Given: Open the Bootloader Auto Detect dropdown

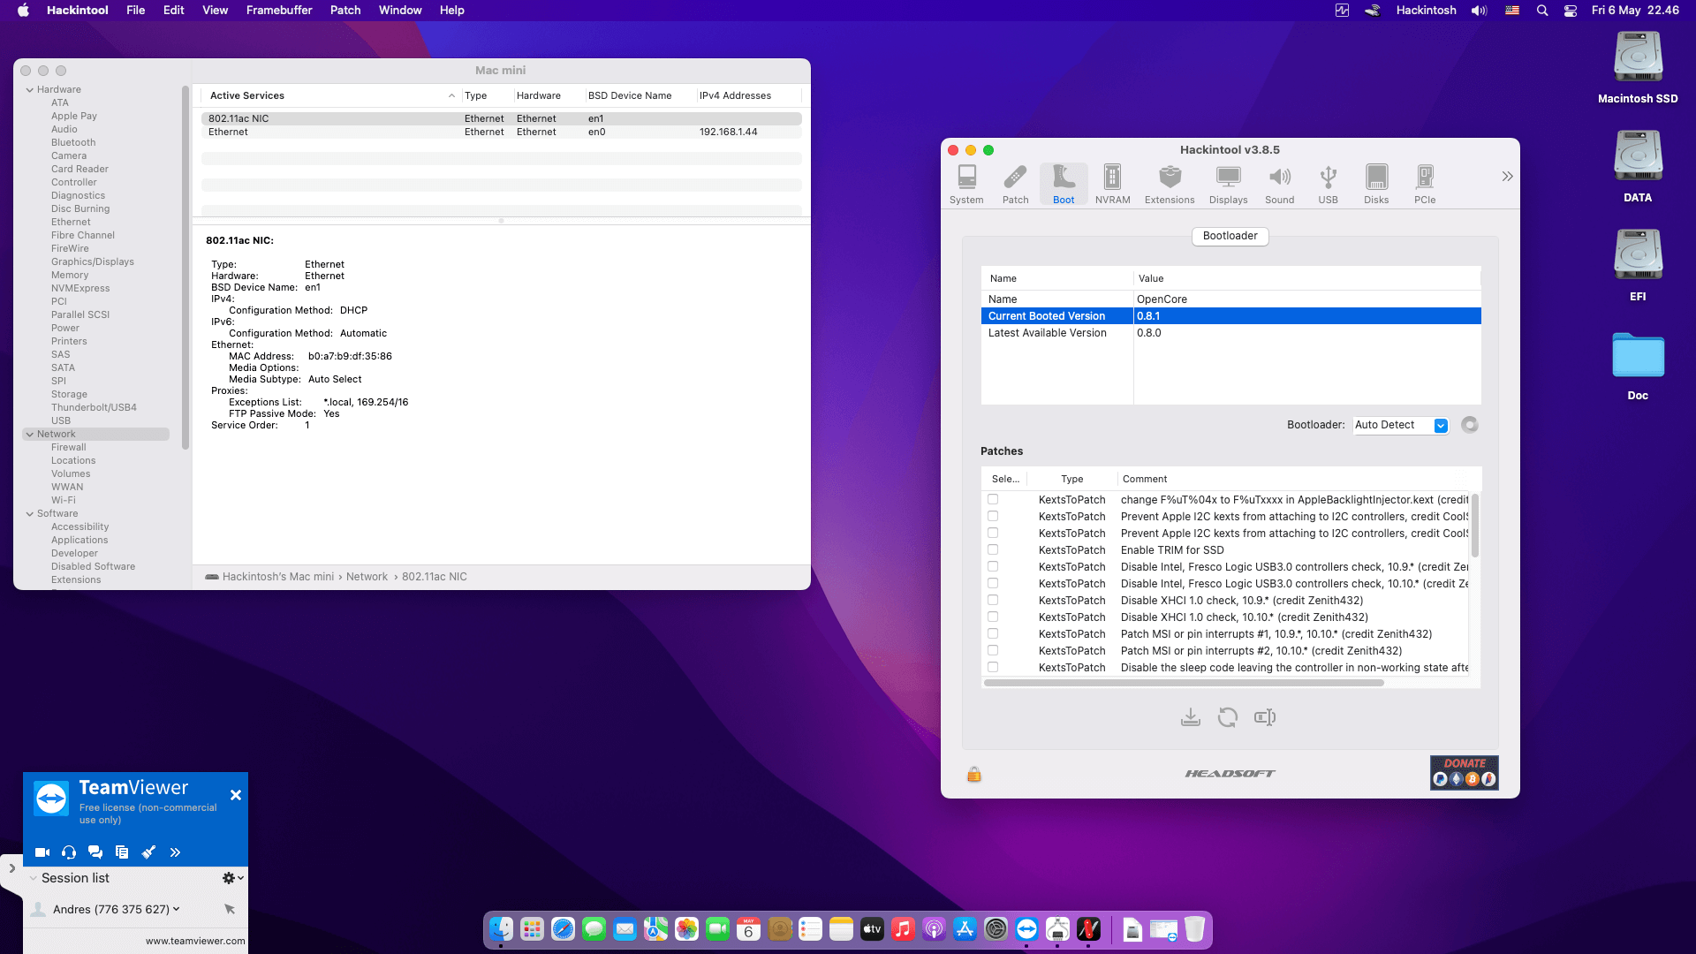Looking at the screenshot, I should [x=1401, y=425].
